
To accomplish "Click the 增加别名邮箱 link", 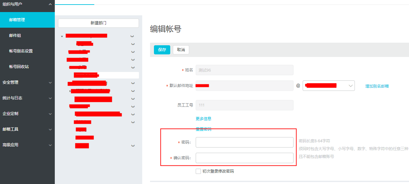I will coord(377,86).
